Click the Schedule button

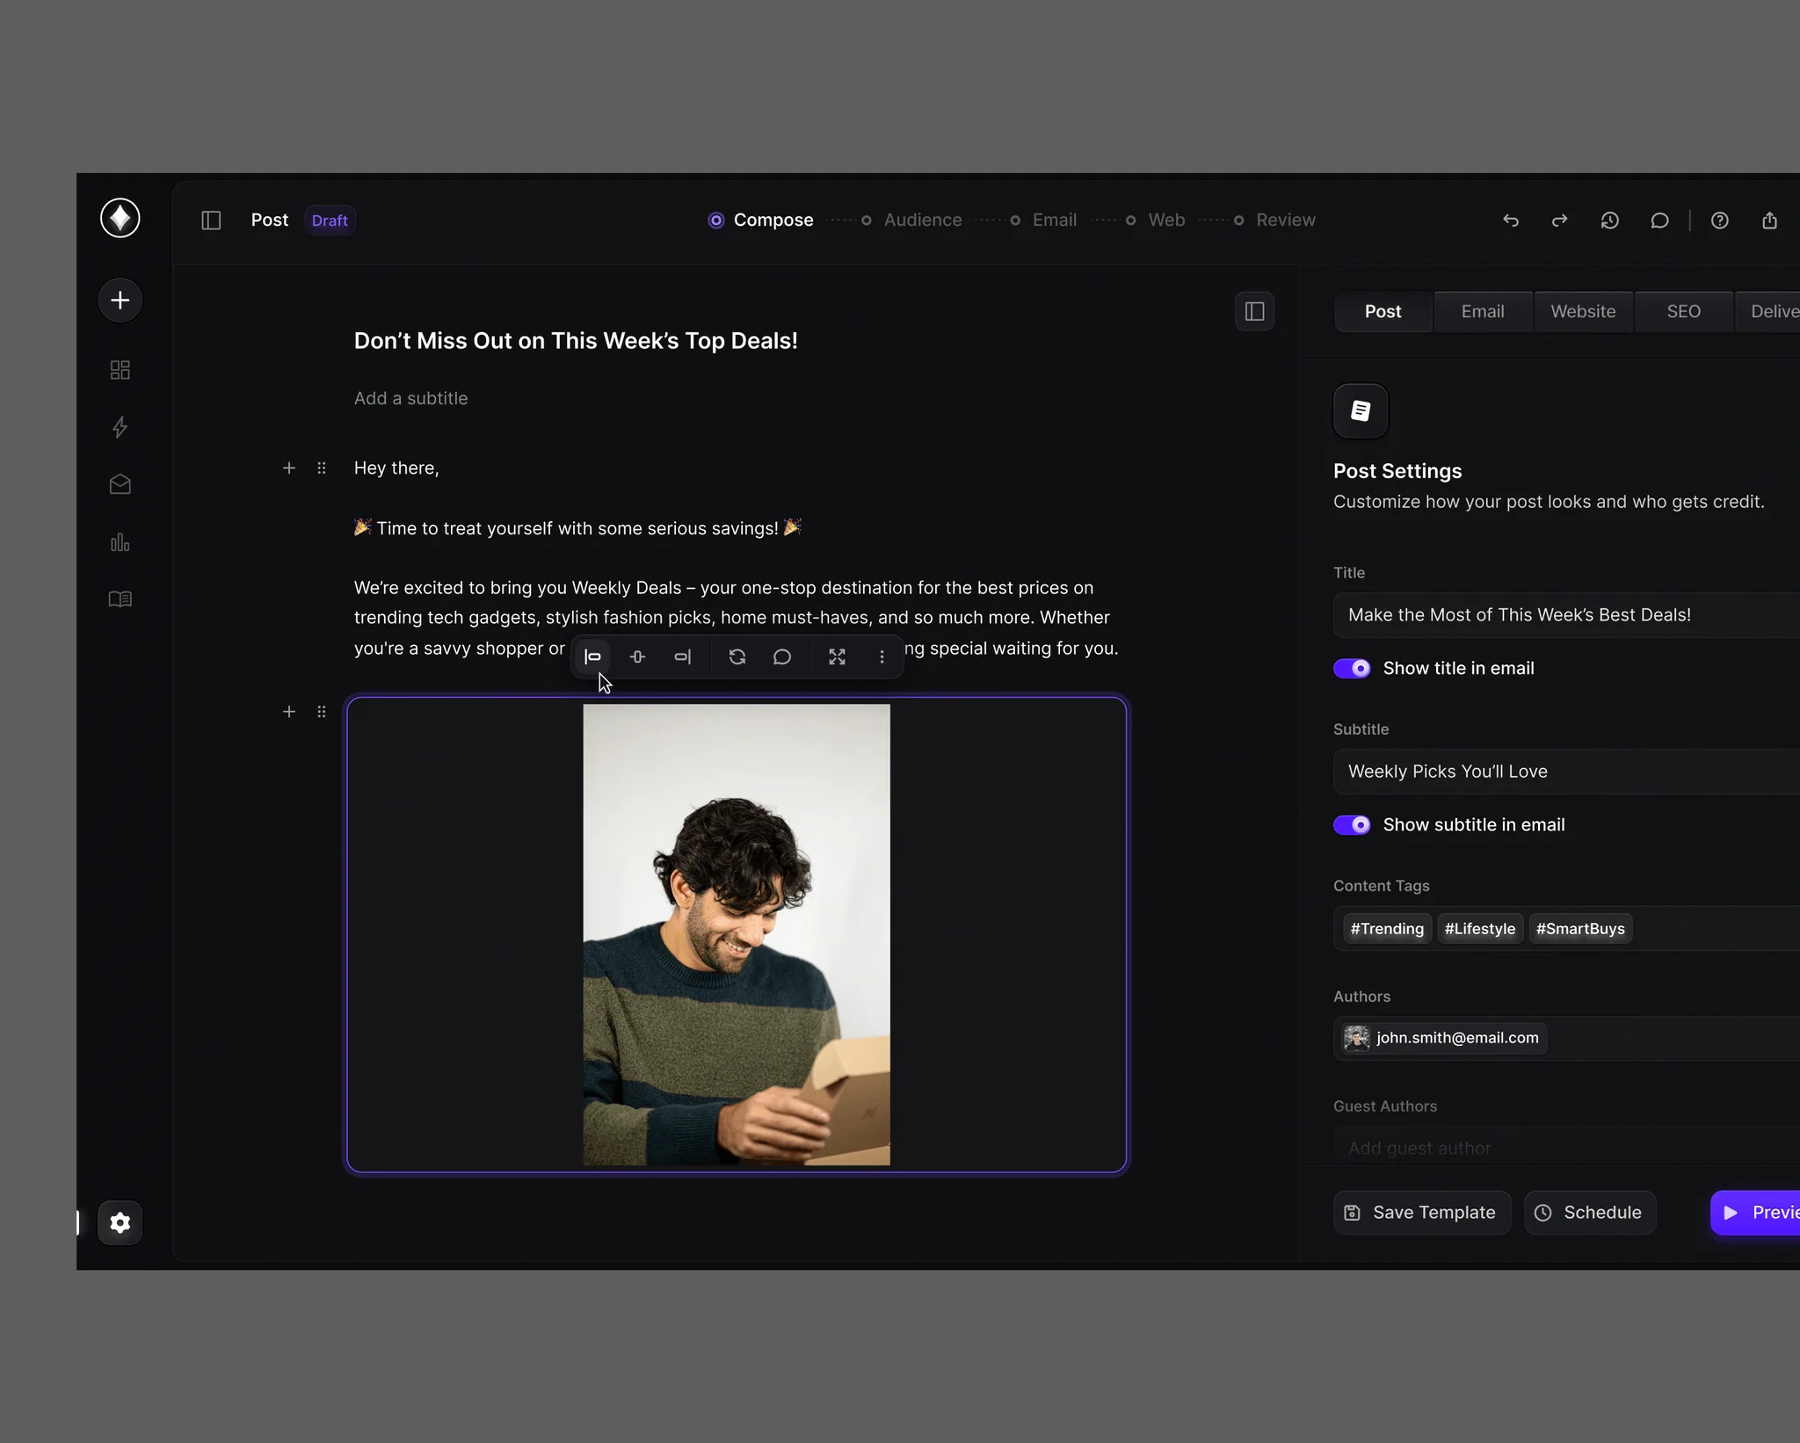click(1591, 1213)
